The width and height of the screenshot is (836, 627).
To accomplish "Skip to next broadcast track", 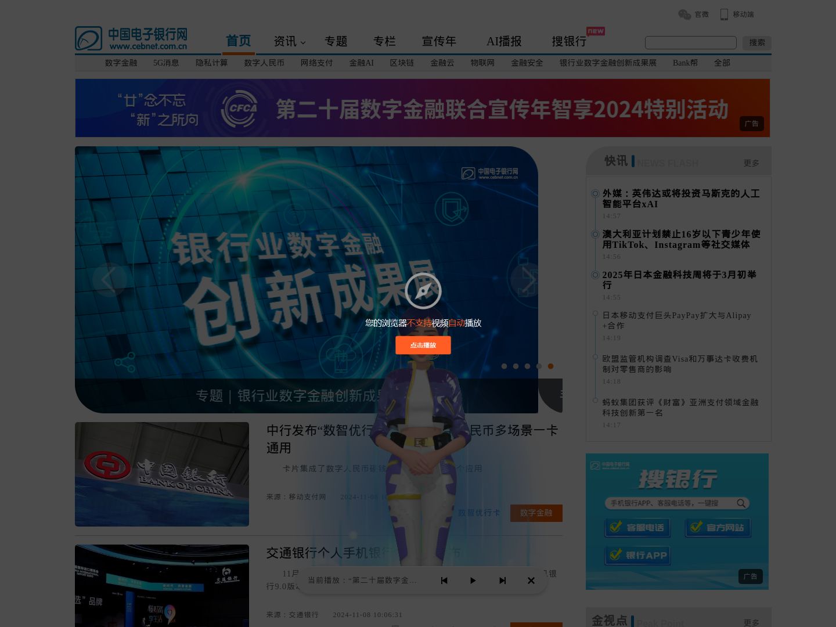I will (x=502, y=581).
